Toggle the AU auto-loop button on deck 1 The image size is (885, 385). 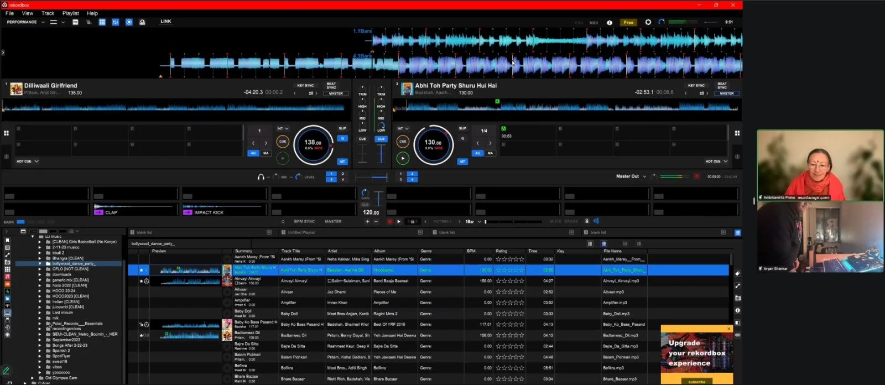point(253,153)
